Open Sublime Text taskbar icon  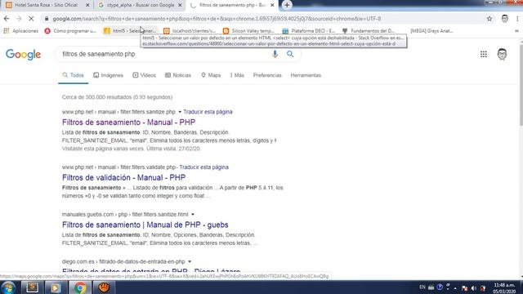click(x=33, y=287)
